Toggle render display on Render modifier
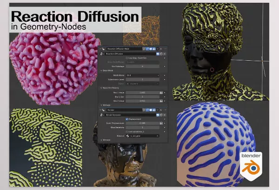This screenshot has width=279, height=190. 154,110
